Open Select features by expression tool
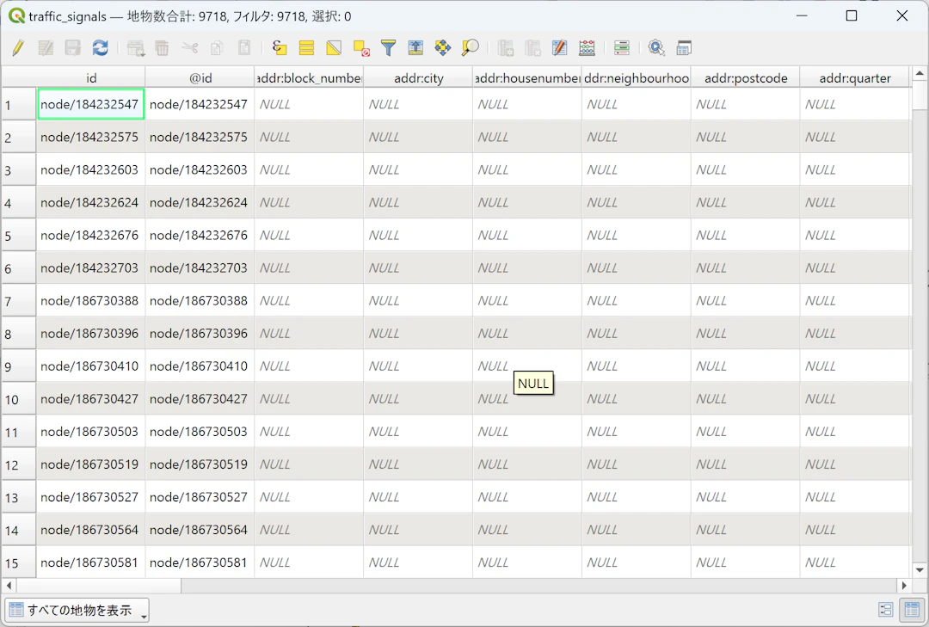Viewport: 929px width, 627px height. pos(279,48)
